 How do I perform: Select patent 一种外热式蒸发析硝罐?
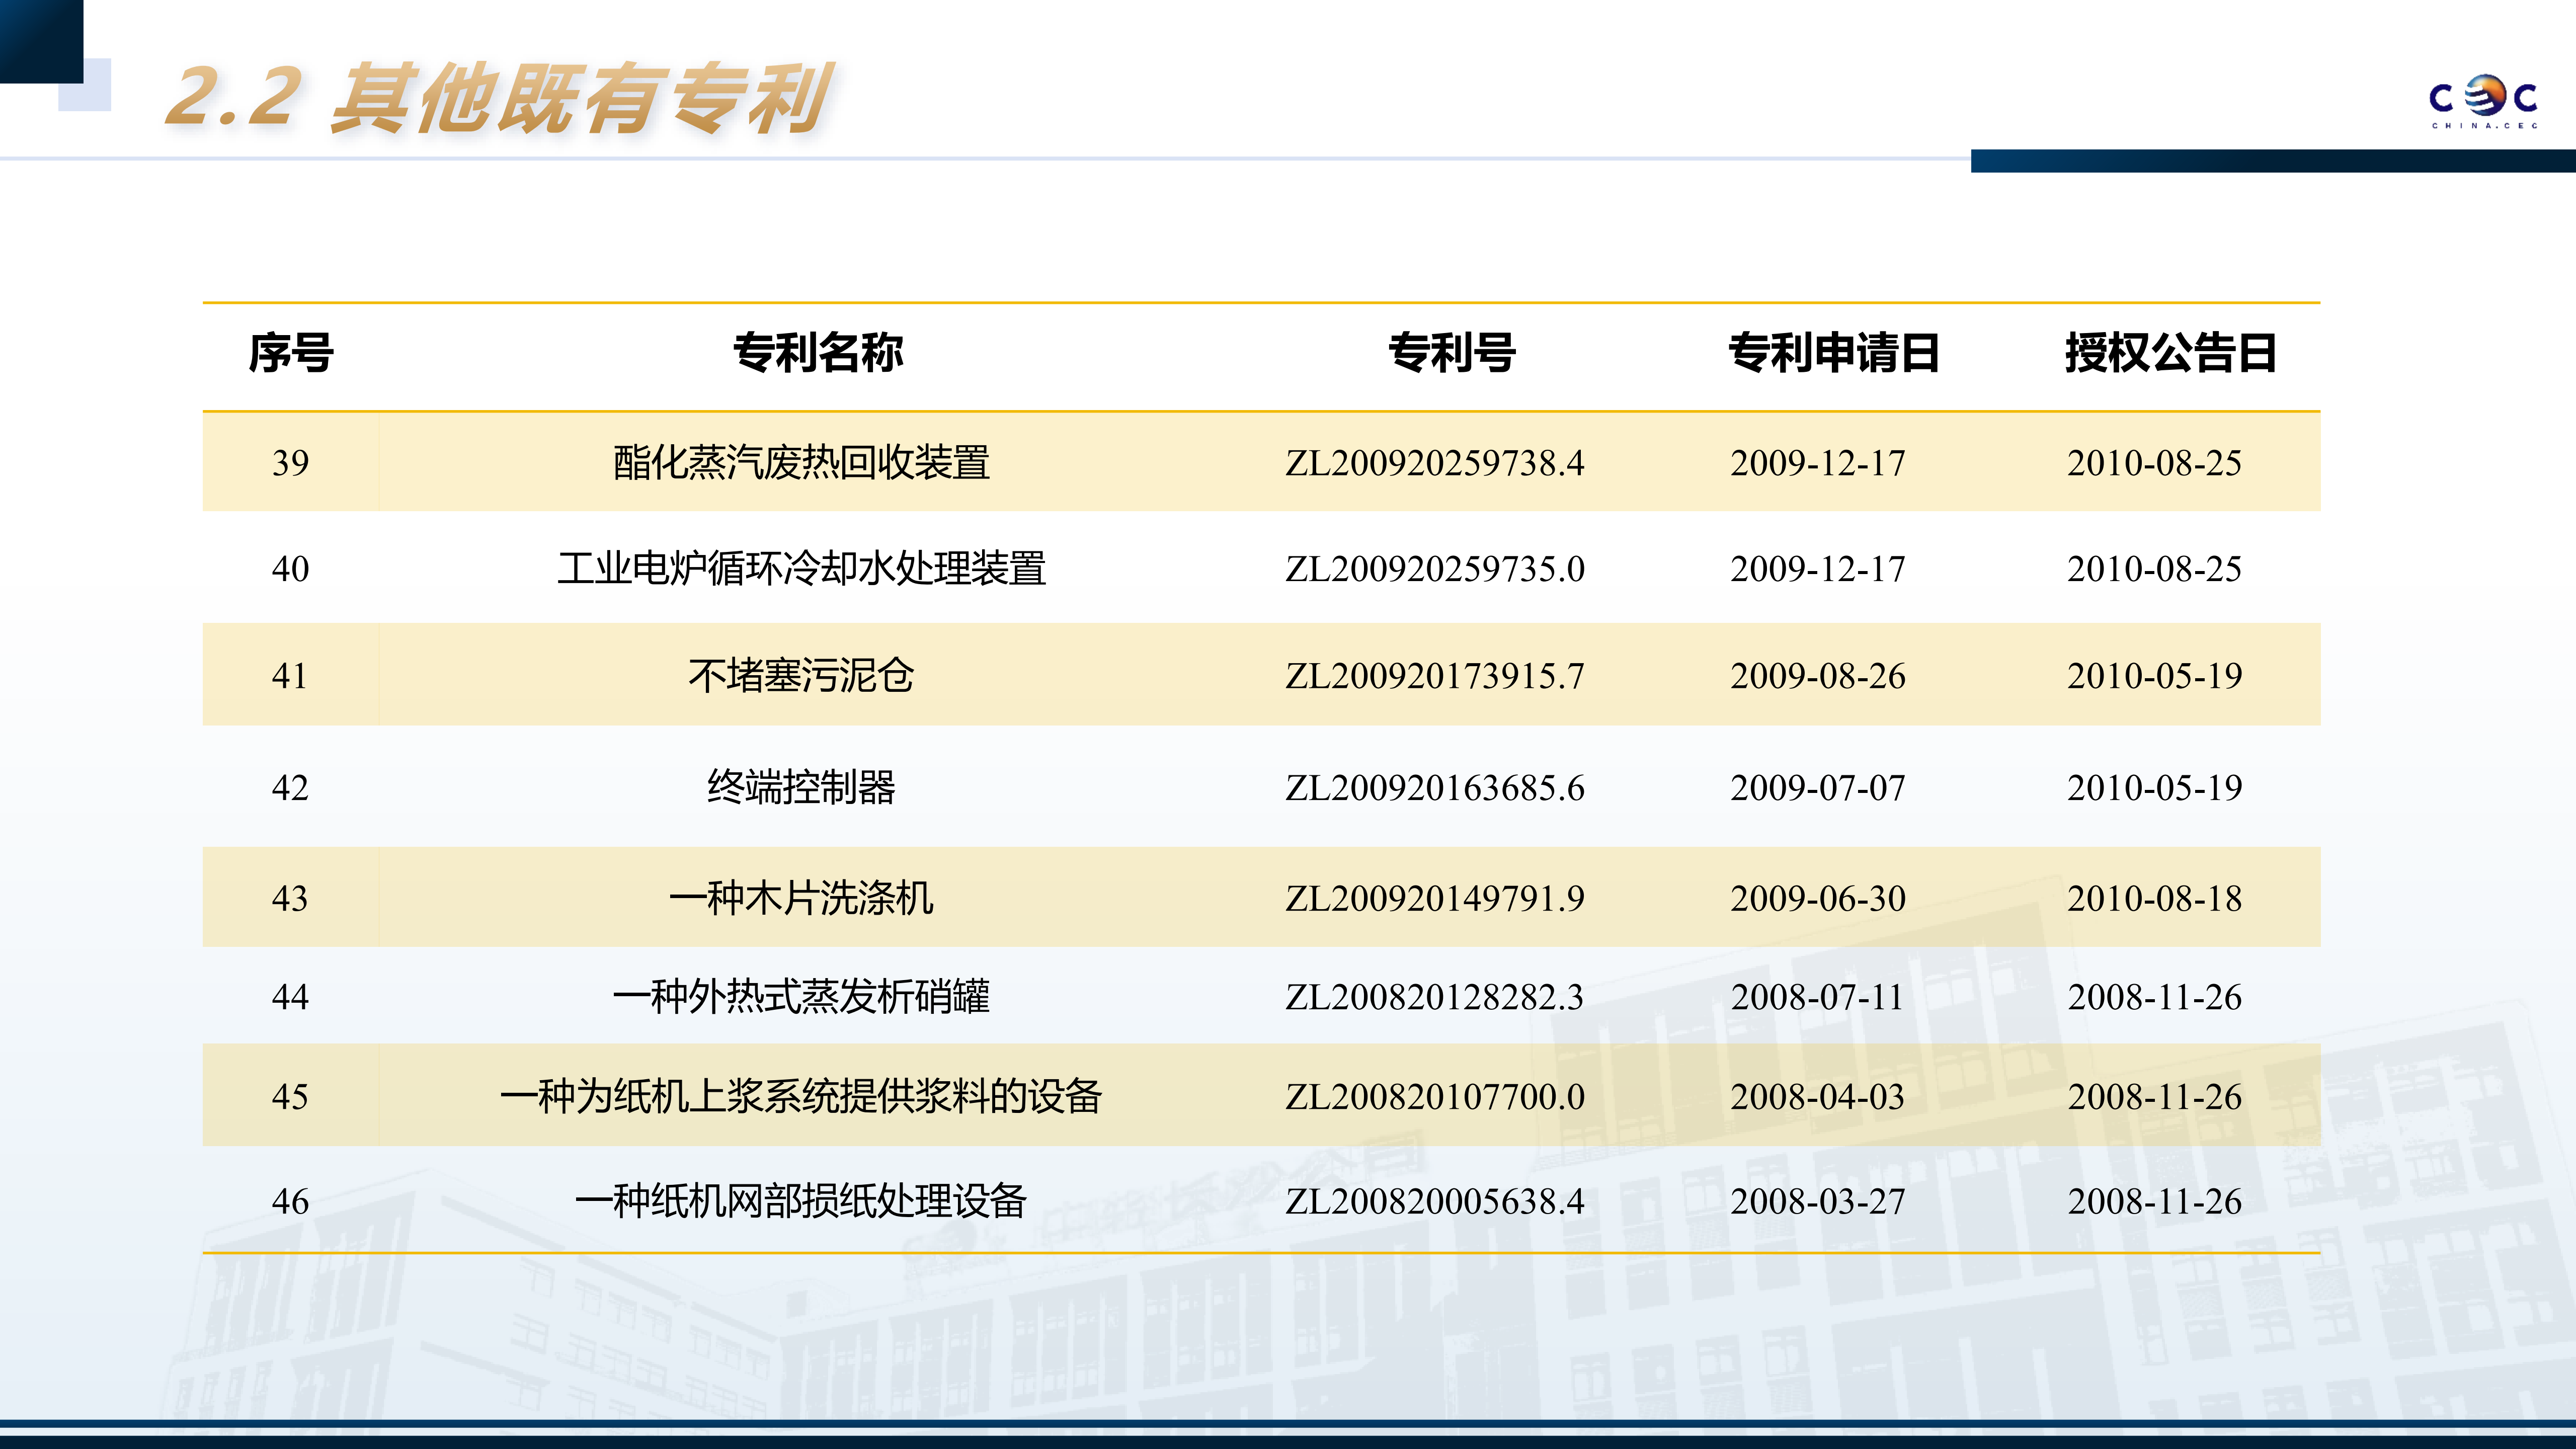[801, 997]
